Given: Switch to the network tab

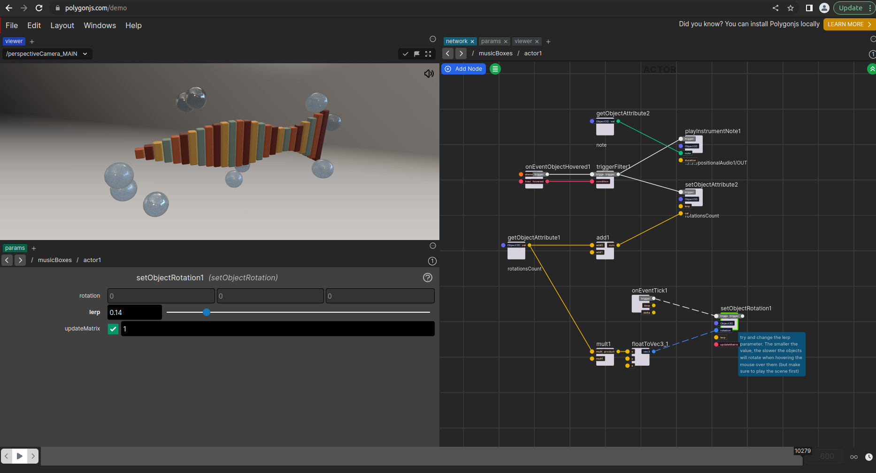Looking at the screenshot, I should tap(456, 41).
